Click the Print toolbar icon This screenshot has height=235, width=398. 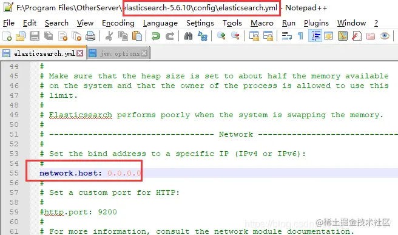point(90,36)
